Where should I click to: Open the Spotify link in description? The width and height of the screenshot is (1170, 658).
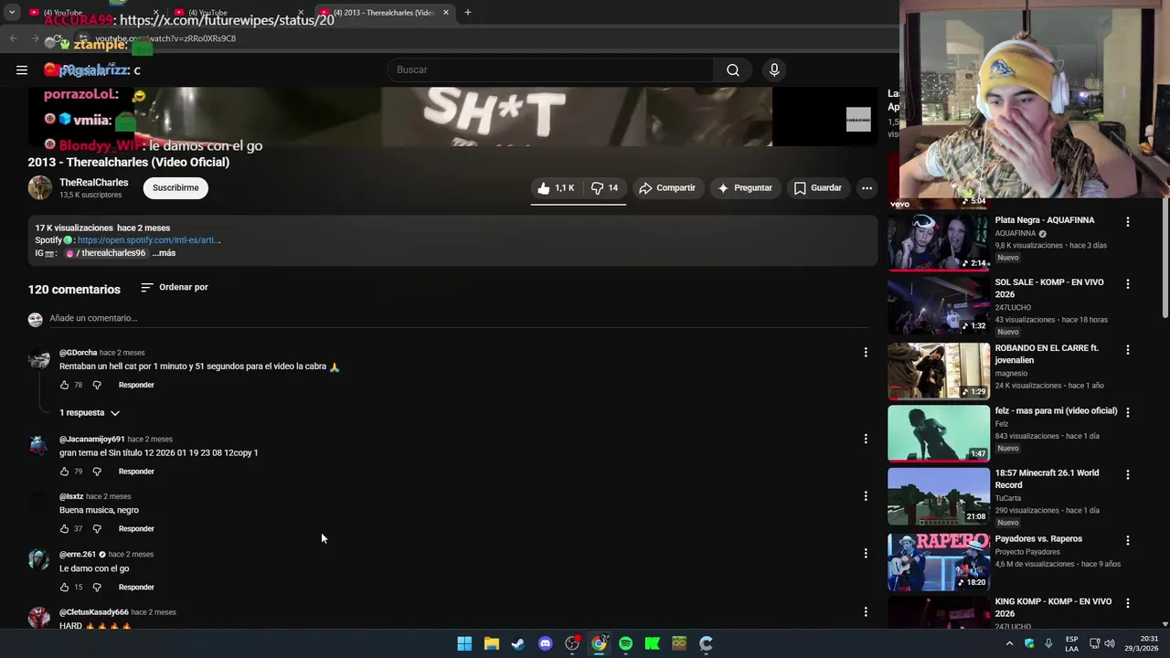149,240
